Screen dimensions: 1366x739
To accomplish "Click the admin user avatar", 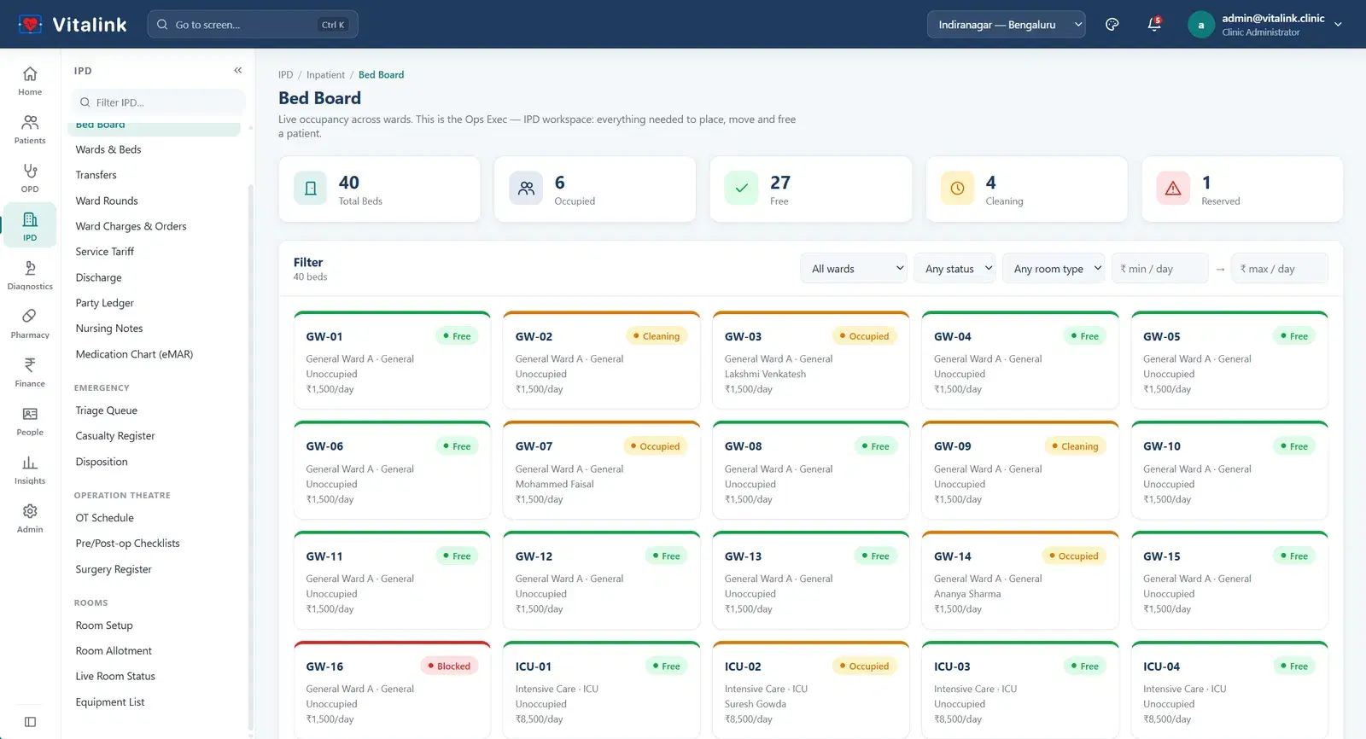I will point(1201,25).
